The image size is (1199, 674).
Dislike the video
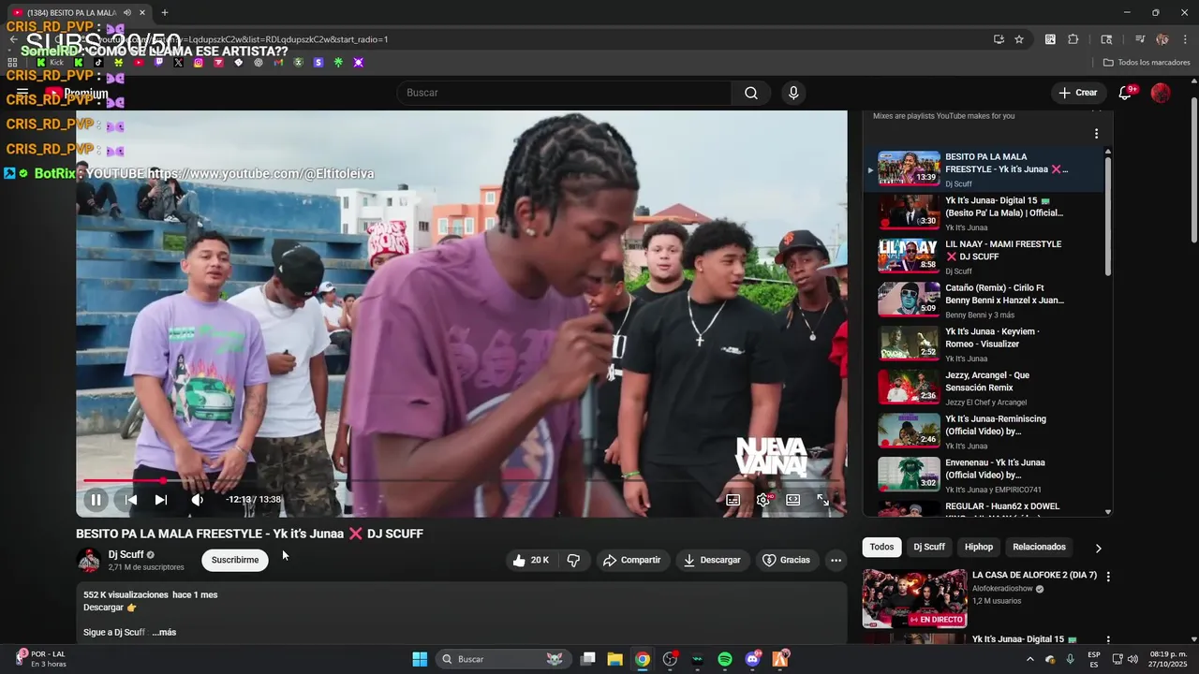pyautogui.click(x=573, y=560)
